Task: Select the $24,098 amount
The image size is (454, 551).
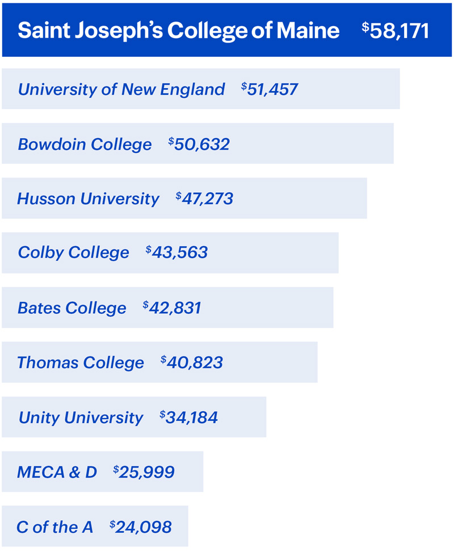Action: [141, 527]
